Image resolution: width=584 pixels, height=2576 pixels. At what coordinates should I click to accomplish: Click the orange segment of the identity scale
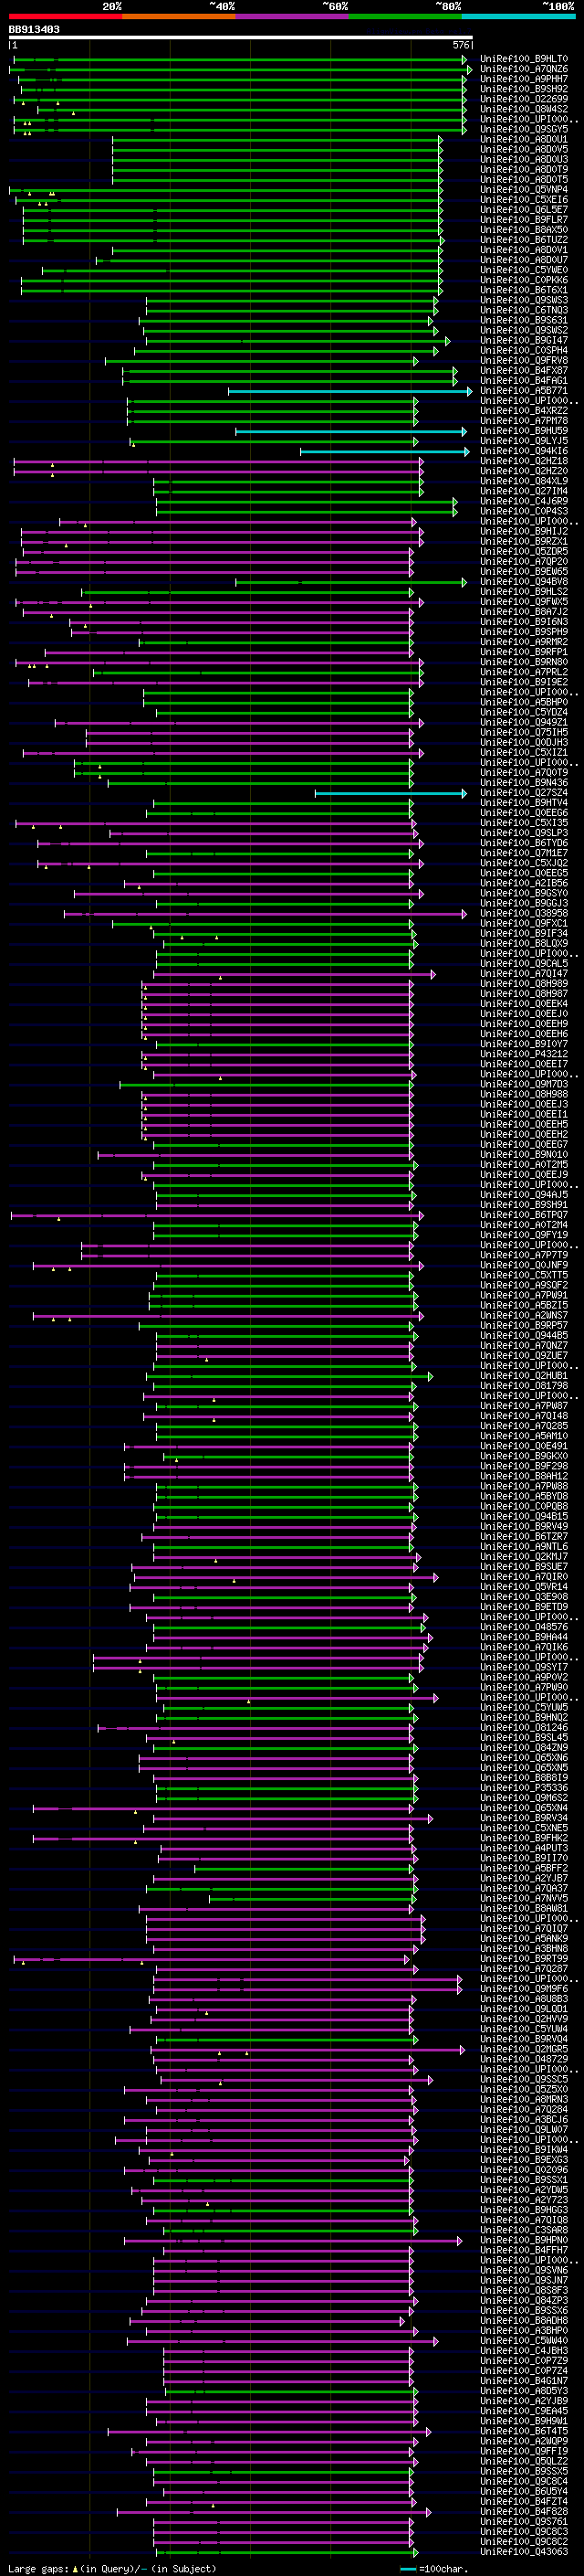coord(179,16)
